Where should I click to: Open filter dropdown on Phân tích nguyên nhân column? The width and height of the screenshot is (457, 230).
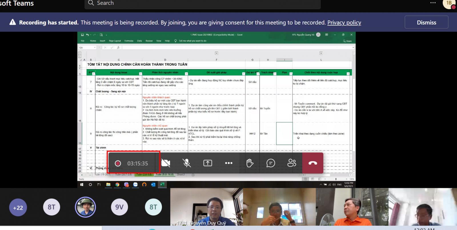coord(186,74)
